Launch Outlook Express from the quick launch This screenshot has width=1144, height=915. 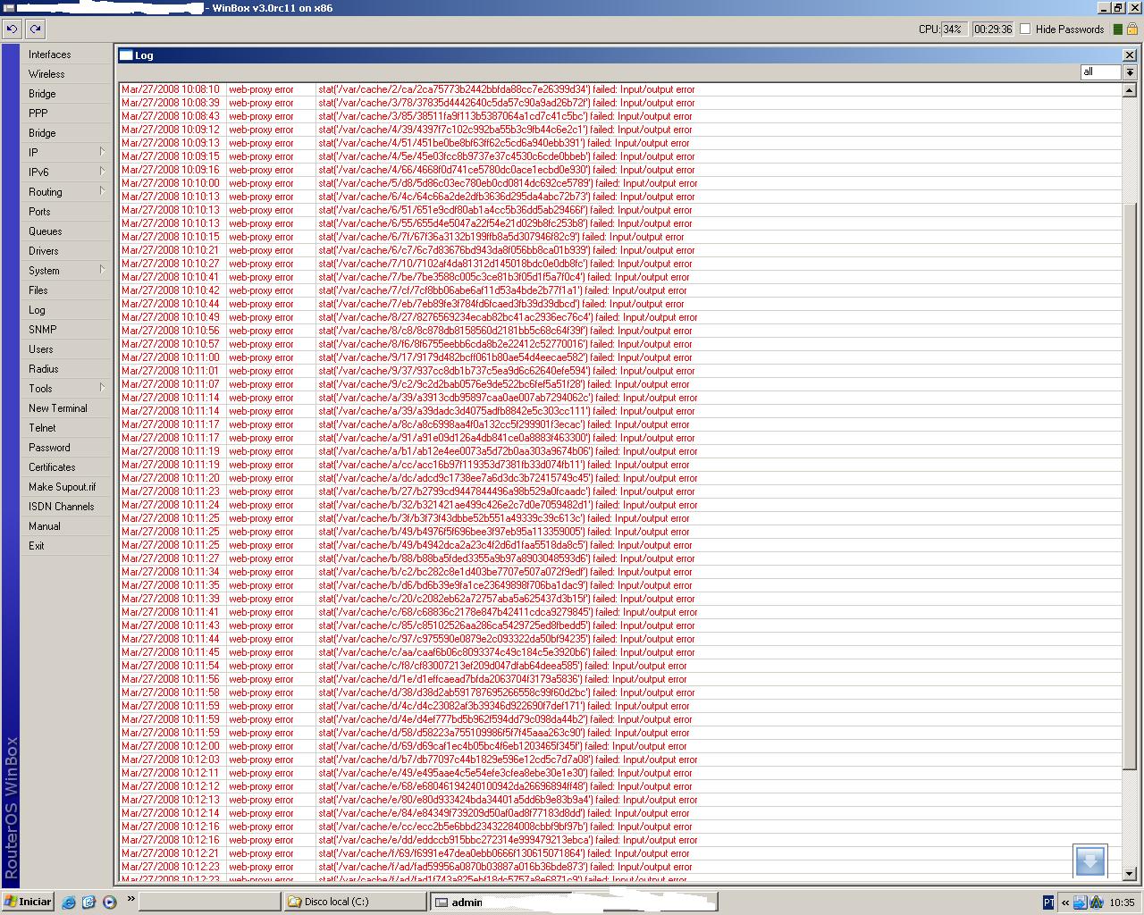coord(88,902)
